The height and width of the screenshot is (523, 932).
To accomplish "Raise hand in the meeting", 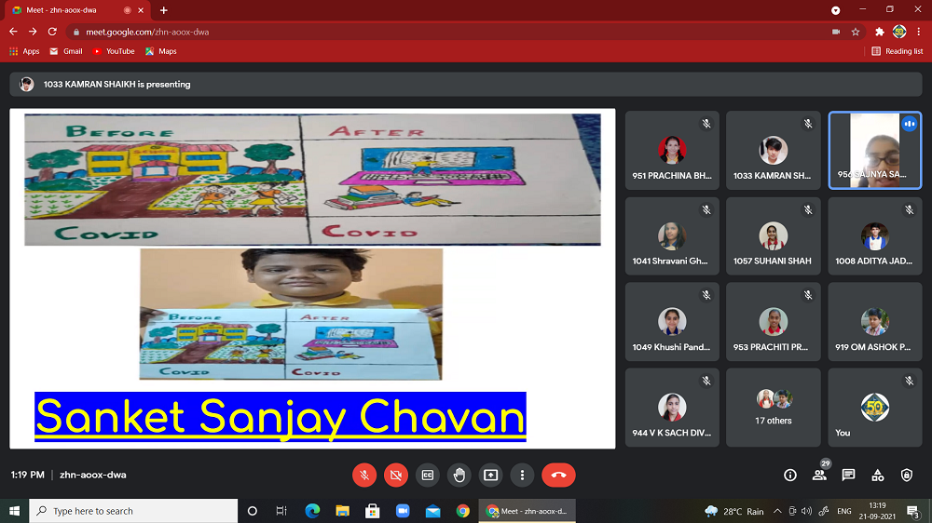I will [x=459, y=475].
